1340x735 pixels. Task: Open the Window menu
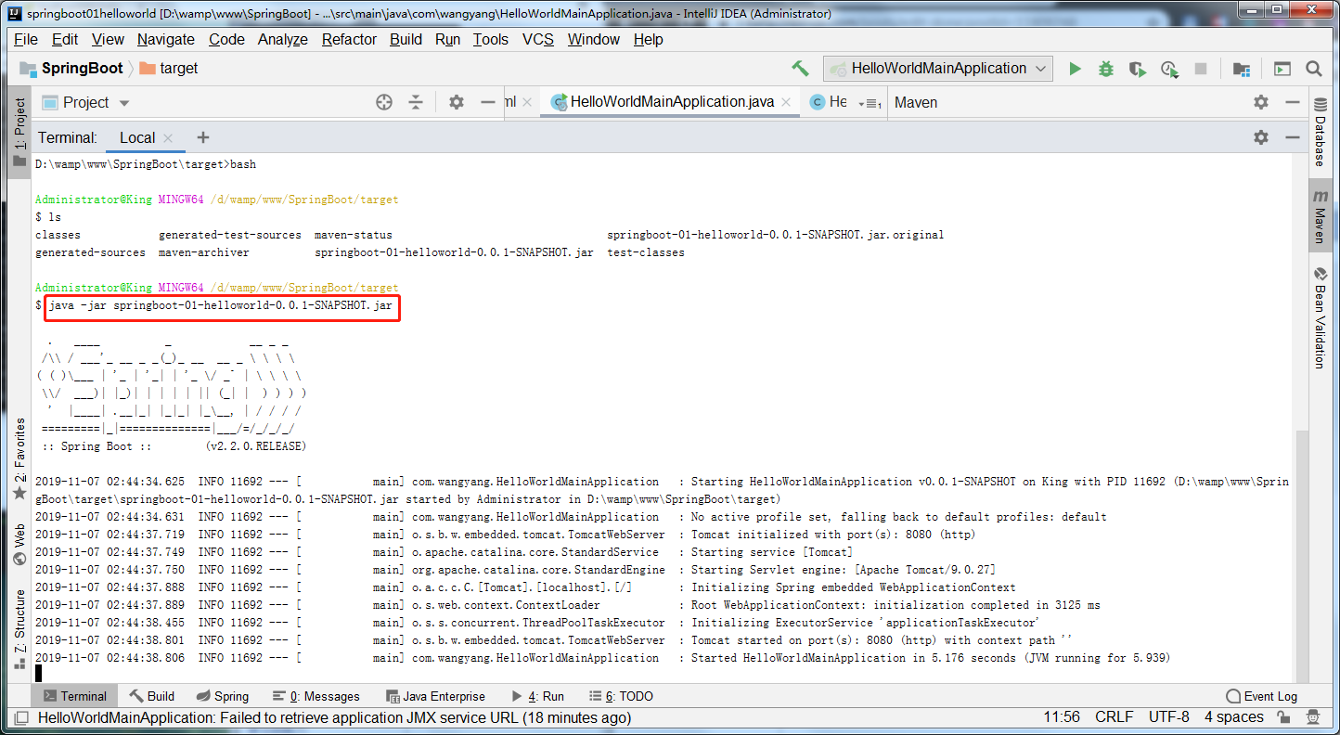(x=593, y=39)
